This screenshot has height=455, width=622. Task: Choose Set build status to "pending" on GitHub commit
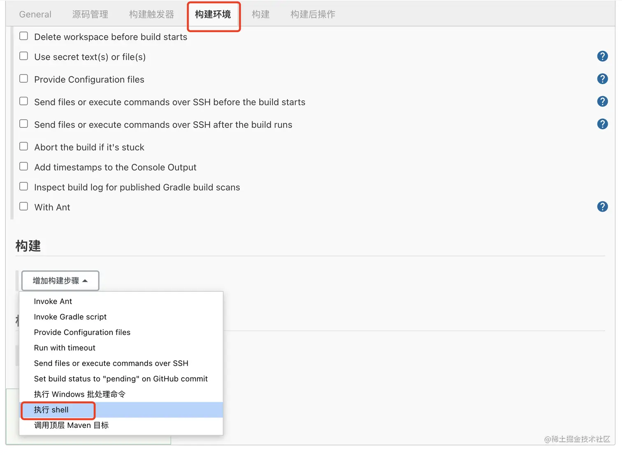point(121,379)
